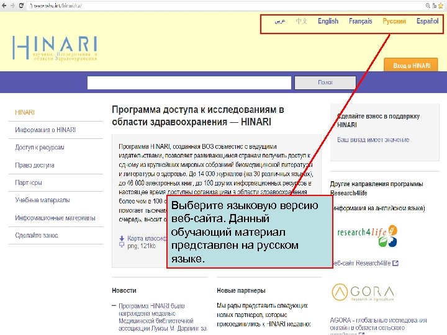Viewport: 447px width, 335px height.
Task: Click the HINARI logo
Action: (x=55, y=48)
